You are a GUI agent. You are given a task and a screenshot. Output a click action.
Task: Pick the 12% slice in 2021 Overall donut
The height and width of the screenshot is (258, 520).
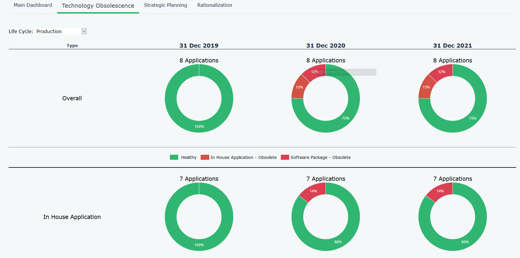point(442,72)
